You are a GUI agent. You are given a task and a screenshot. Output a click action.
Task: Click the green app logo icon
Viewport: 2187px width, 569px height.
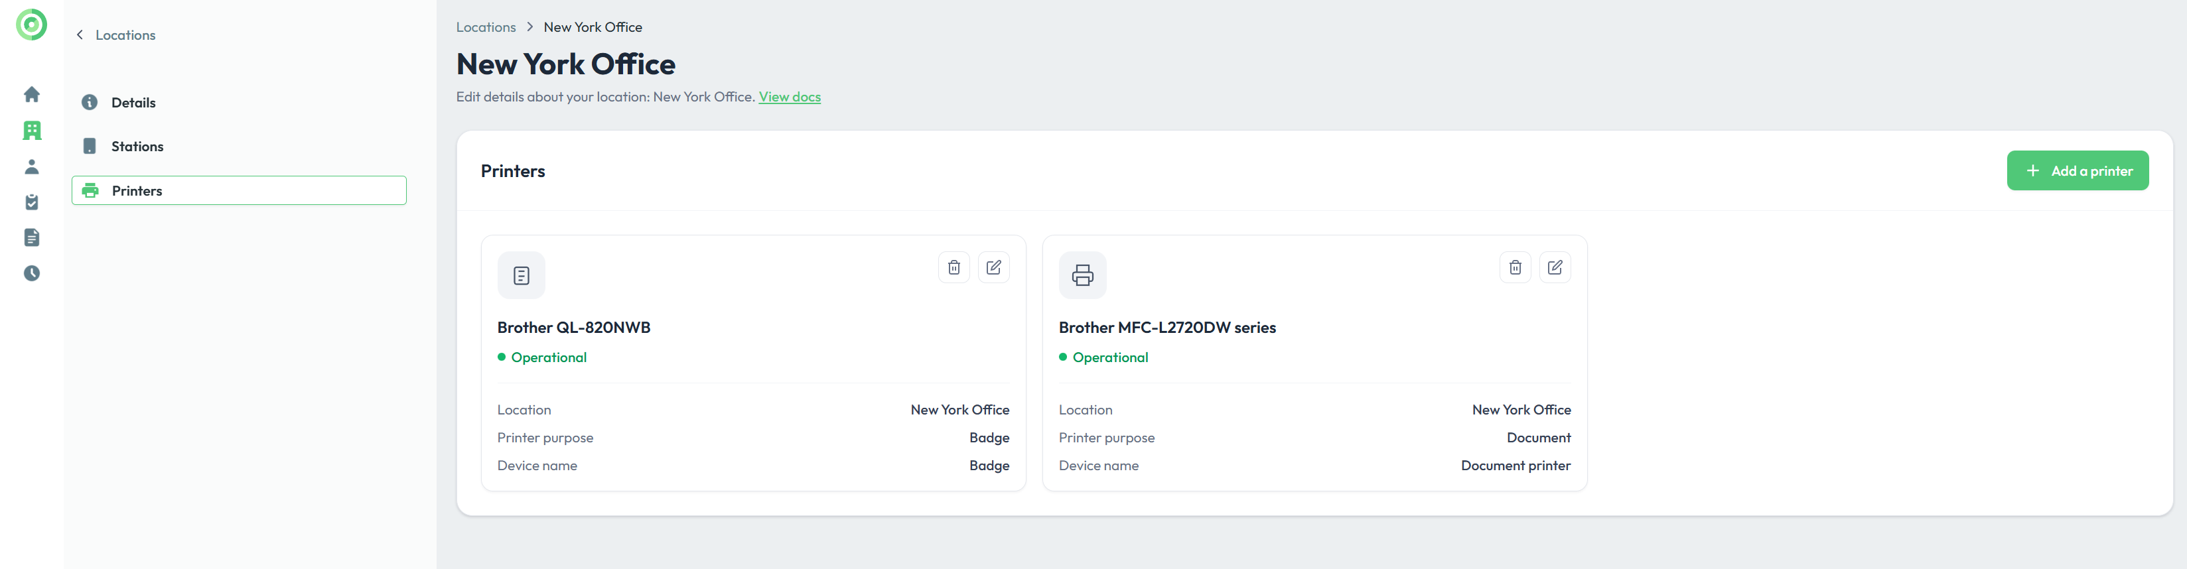tap(31, 25)
